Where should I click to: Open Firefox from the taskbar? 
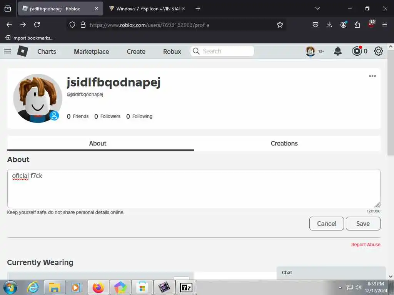(98, 287)
